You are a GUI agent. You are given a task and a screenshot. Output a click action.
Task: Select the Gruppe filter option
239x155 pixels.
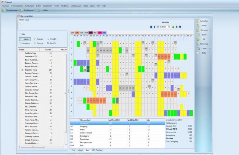point(39,43)
